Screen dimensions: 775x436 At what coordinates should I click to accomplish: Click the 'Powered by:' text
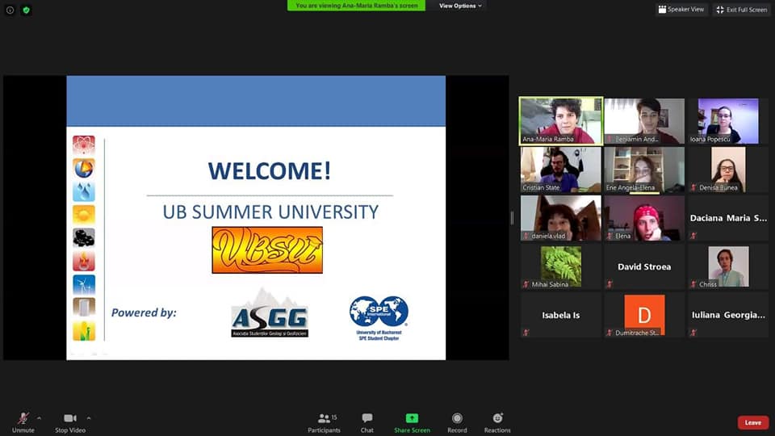point(144,312)
